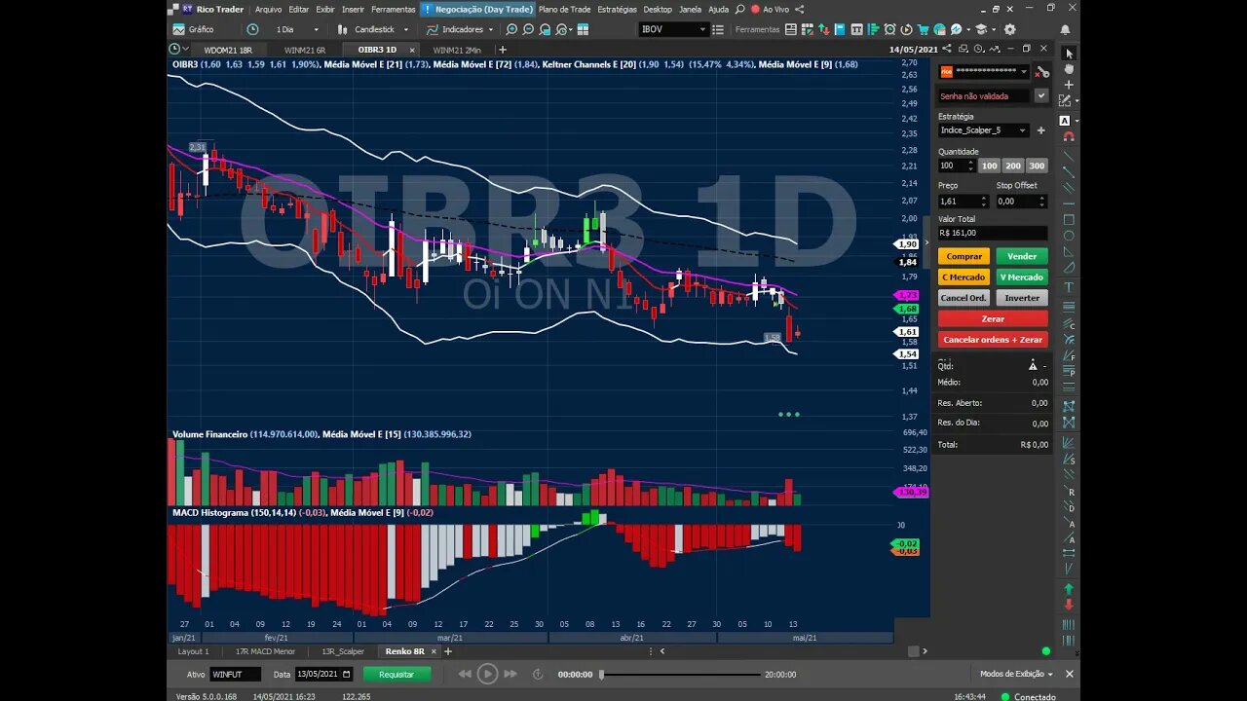Select the circle drawing tool
Viewport: 1247px width, 701px height.
click(1069, 236)
